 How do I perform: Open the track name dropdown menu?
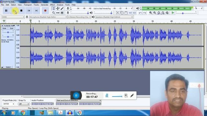(x=9, y=26)
